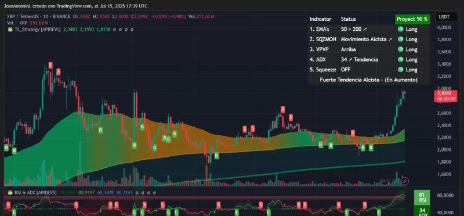Screen dimensions: 464x216
Task: Click the open value O2,9582
Action: 82,17
